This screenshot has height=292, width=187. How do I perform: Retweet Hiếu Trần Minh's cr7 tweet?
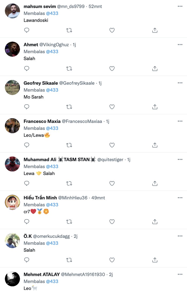pos(69,222)
